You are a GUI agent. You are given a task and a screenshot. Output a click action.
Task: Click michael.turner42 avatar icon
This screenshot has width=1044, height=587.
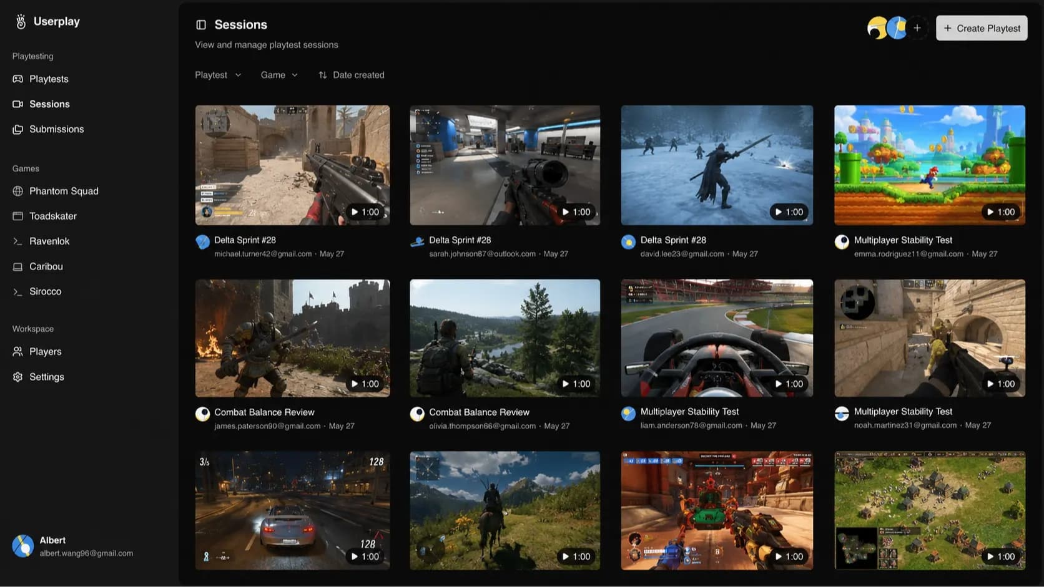202,242
